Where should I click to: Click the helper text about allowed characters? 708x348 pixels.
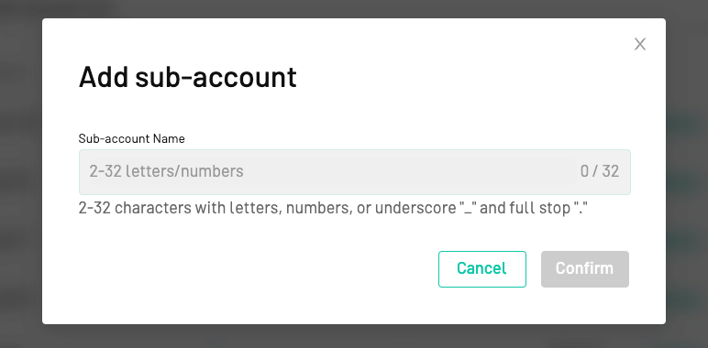(x=333, y=208)
